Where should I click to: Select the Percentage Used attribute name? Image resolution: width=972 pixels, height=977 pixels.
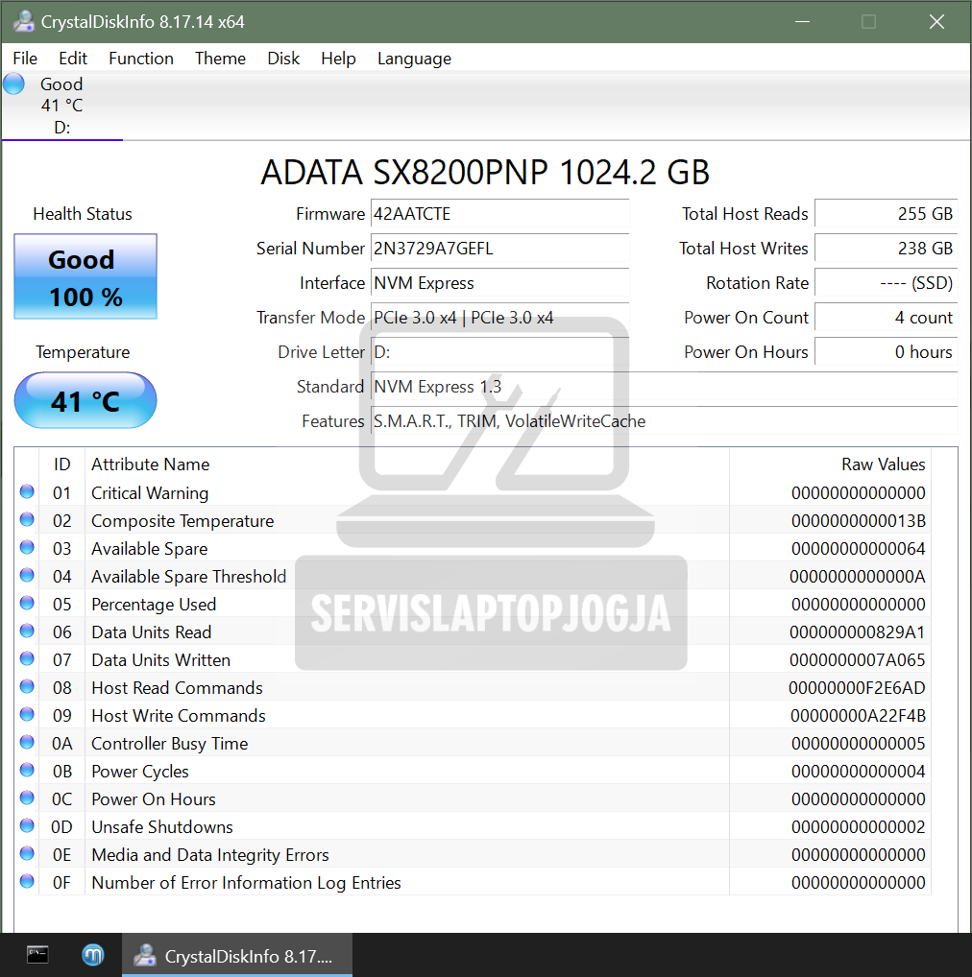pos(154,605)
